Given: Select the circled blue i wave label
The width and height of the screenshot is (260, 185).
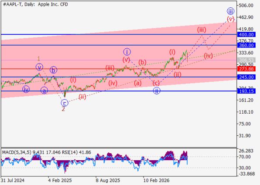Looking at the screenshot, I should (127, 52).
